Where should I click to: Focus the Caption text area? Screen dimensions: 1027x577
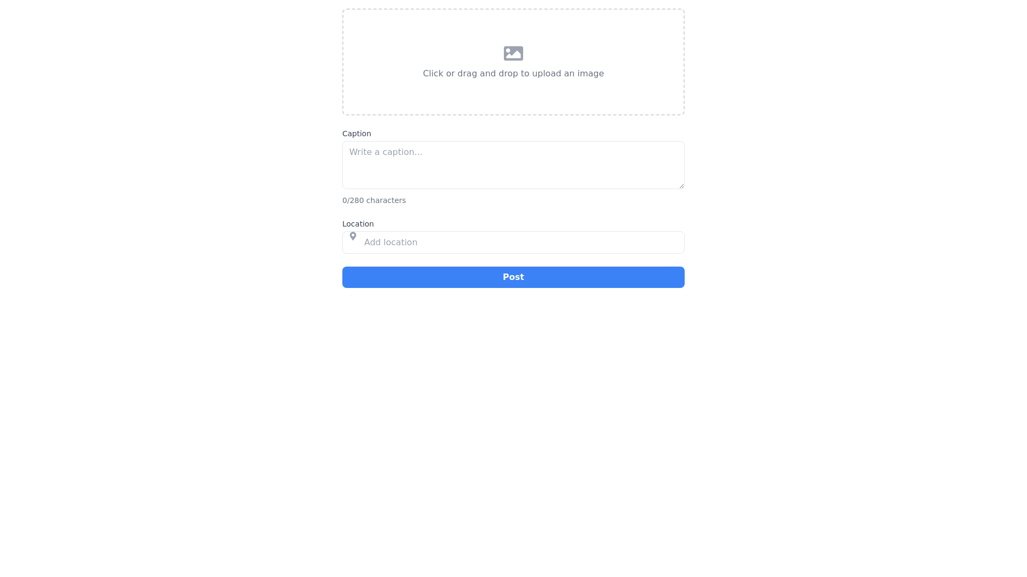pos(513,165)
